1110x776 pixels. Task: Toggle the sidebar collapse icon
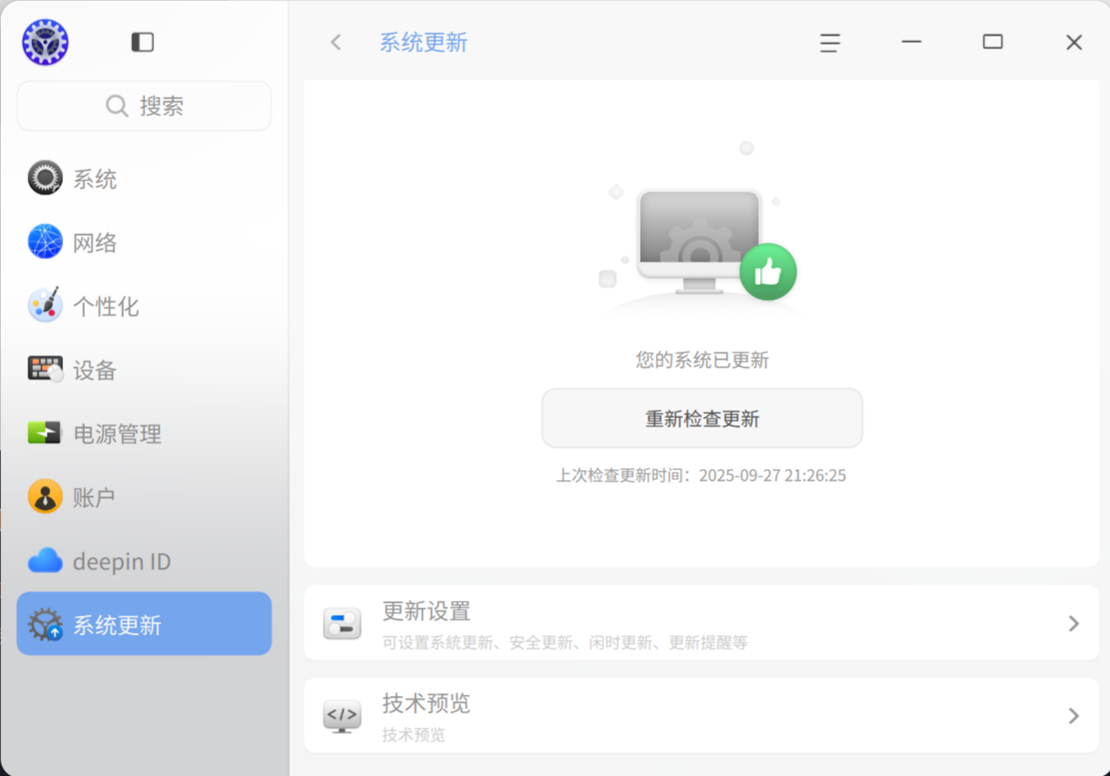pyautogui.click(x=143, y=43)
